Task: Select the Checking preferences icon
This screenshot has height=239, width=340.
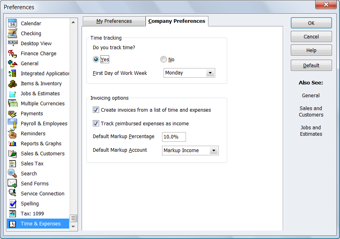Action: pos(12,33)
